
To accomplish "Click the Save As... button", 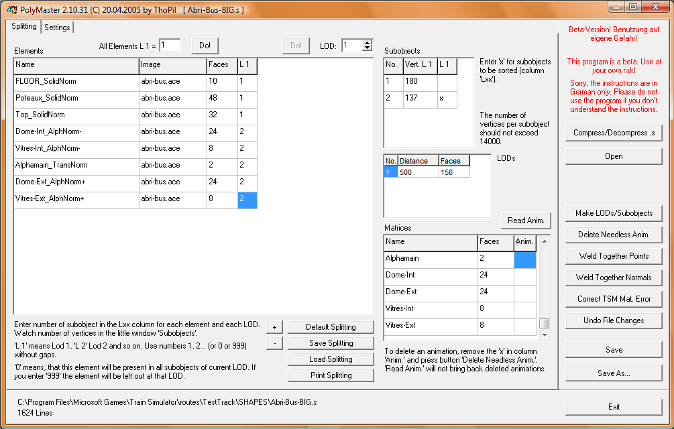I will click(x=614, y=373).
